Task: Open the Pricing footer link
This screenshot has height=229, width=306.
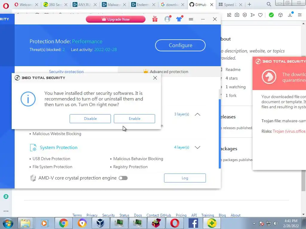Action: click(x=181, y=215)
